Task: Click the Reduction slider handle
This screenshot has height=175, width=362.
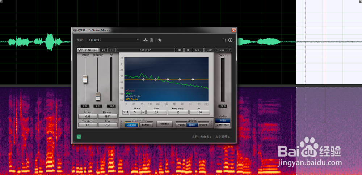Action: point(98,96)
